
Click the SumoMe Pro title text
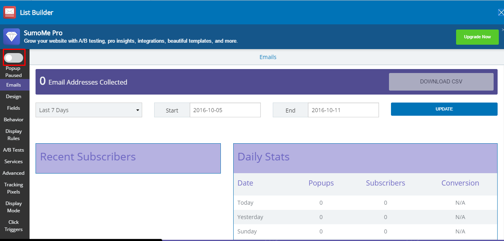coord(43,33)
